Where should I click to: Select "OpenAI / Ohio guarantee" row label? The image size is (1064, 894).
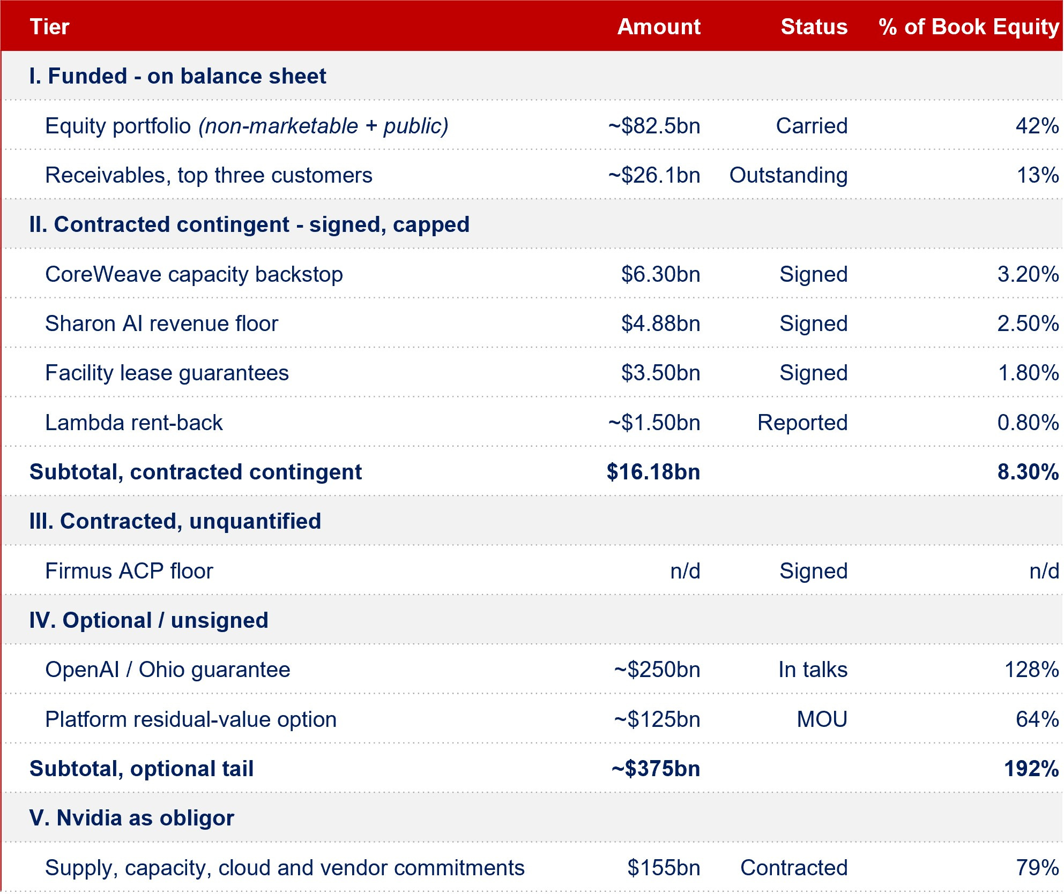pyautogui.click(x=167, y=670)
